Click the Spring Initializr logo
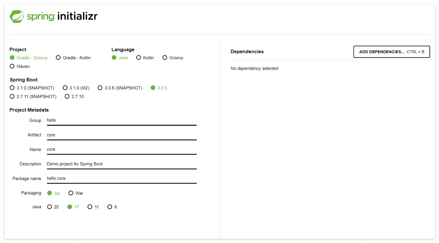Viewport: 439px width, 243px height. [54, 16]
